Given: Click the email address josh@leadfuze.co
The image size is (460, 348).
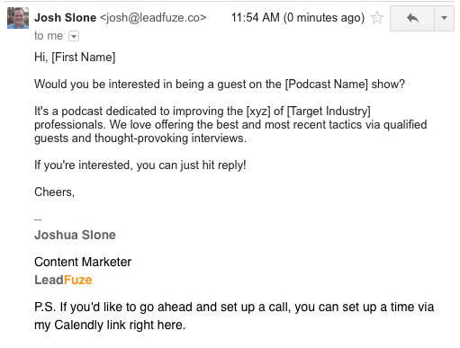Looking at the screenshot, I should 153,18.
